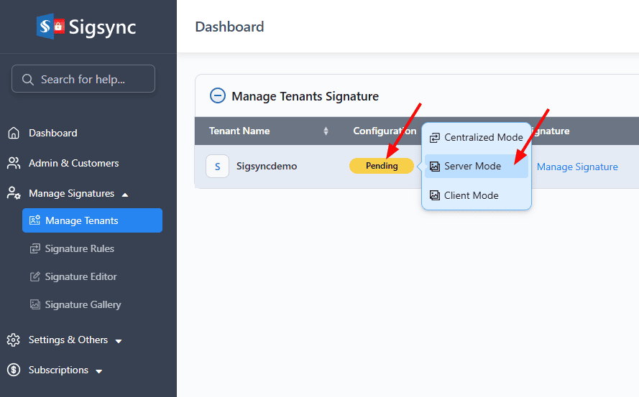
Task: Select Centralized Mode from popup menu
Action: coord(476,137)
